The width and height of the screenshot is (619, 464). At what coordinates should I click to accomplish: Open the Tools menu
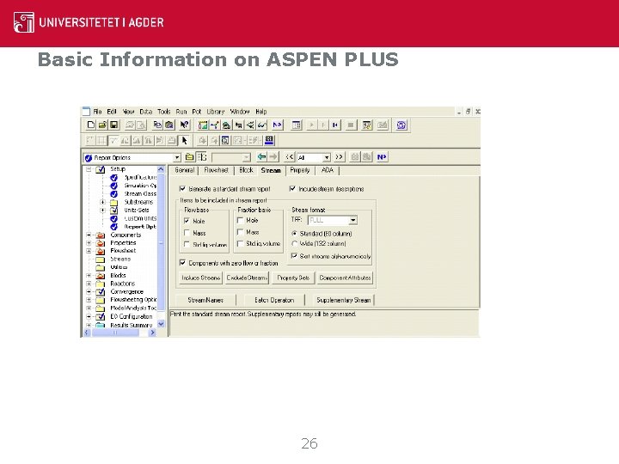(x=164, y=112)
